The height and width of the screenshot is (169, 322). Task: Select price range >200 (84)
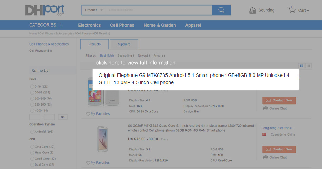tap(32, 111)
